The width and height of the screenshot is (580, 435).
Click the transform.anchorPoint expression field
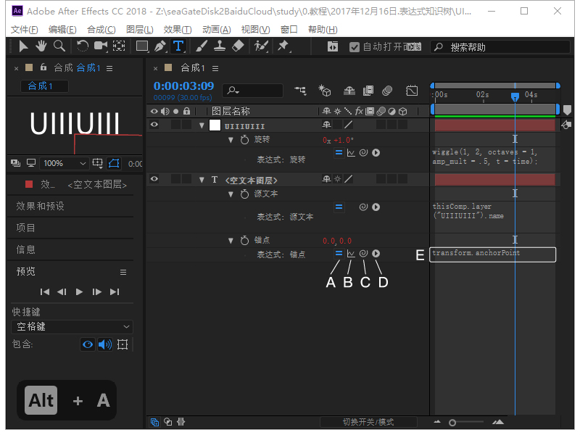point(492,254)
